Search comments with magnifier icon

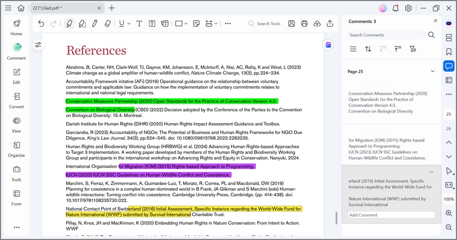click(x=431, y=35)
